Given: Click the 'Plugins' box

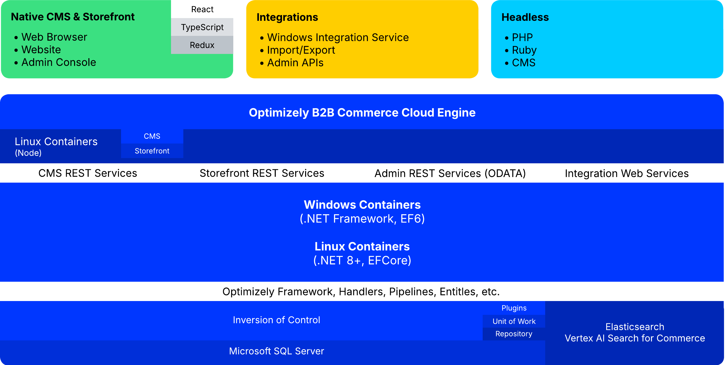Looking at the screenshot, I should (514, 308).
